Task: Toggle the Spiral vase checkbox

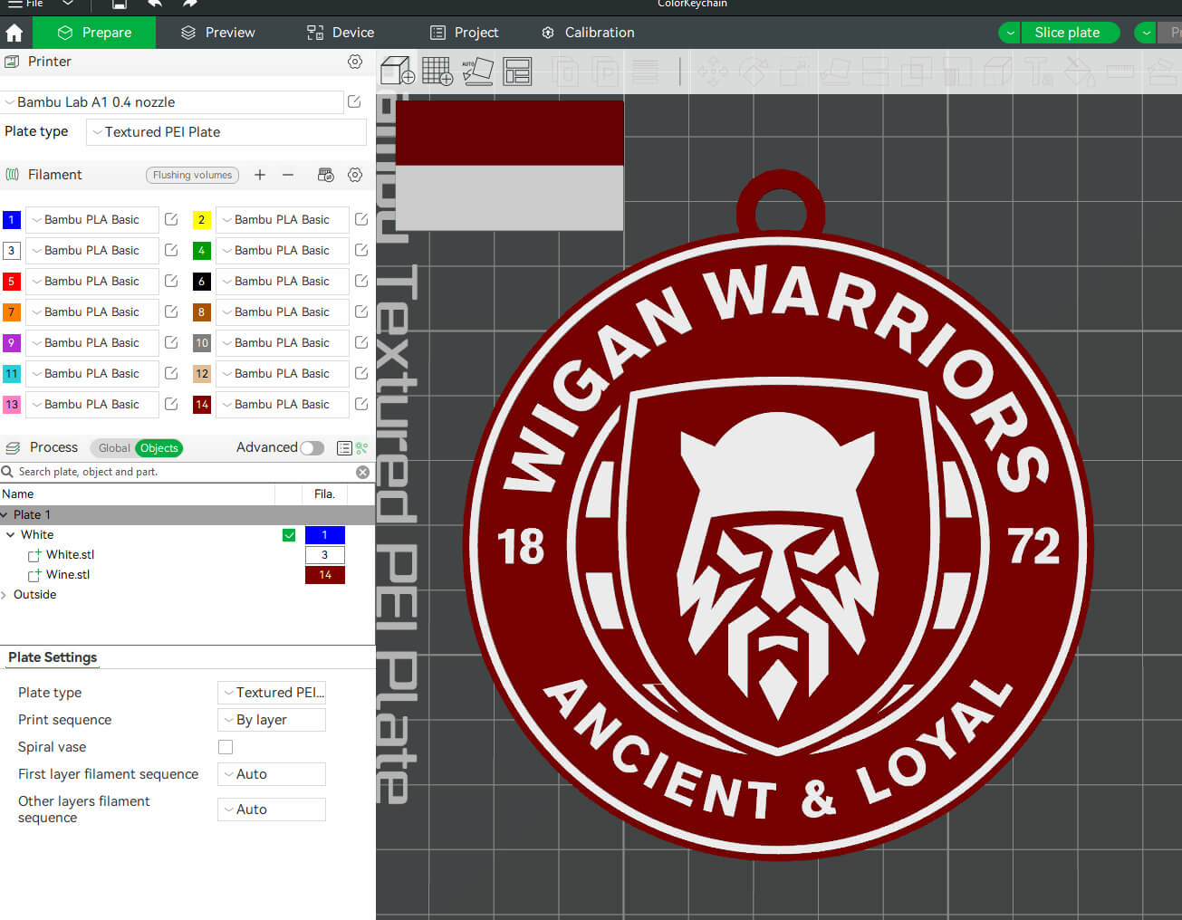Action: pos(226,747)
